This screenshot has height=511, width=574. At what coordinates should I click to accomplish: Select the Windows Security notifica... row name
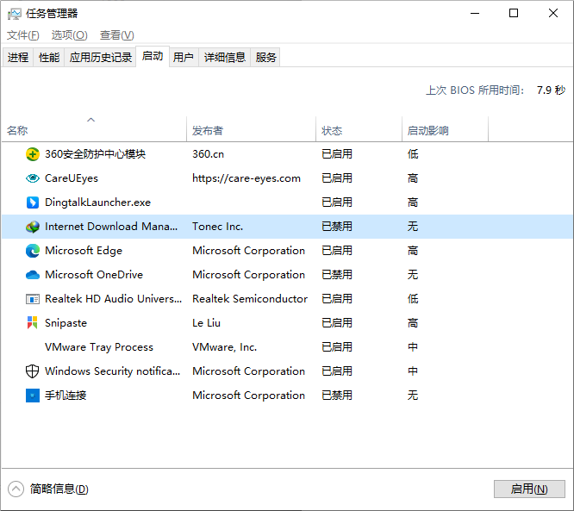[112, 371]
